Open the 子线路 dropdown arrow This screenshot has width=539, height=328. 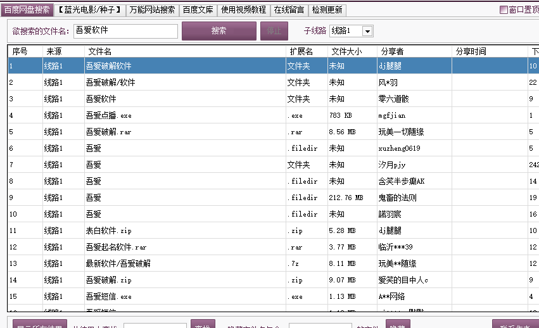pyautogui.click(x=367, y=31)
